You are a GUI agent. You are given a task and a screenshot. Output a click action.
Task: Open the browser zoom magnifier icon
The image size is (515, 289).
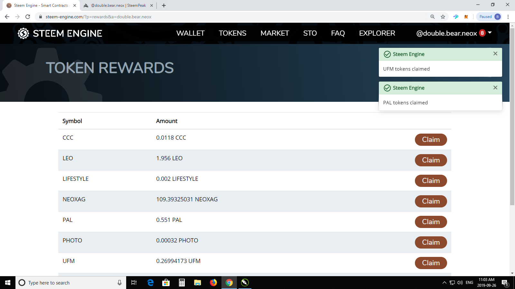point(433,17)
